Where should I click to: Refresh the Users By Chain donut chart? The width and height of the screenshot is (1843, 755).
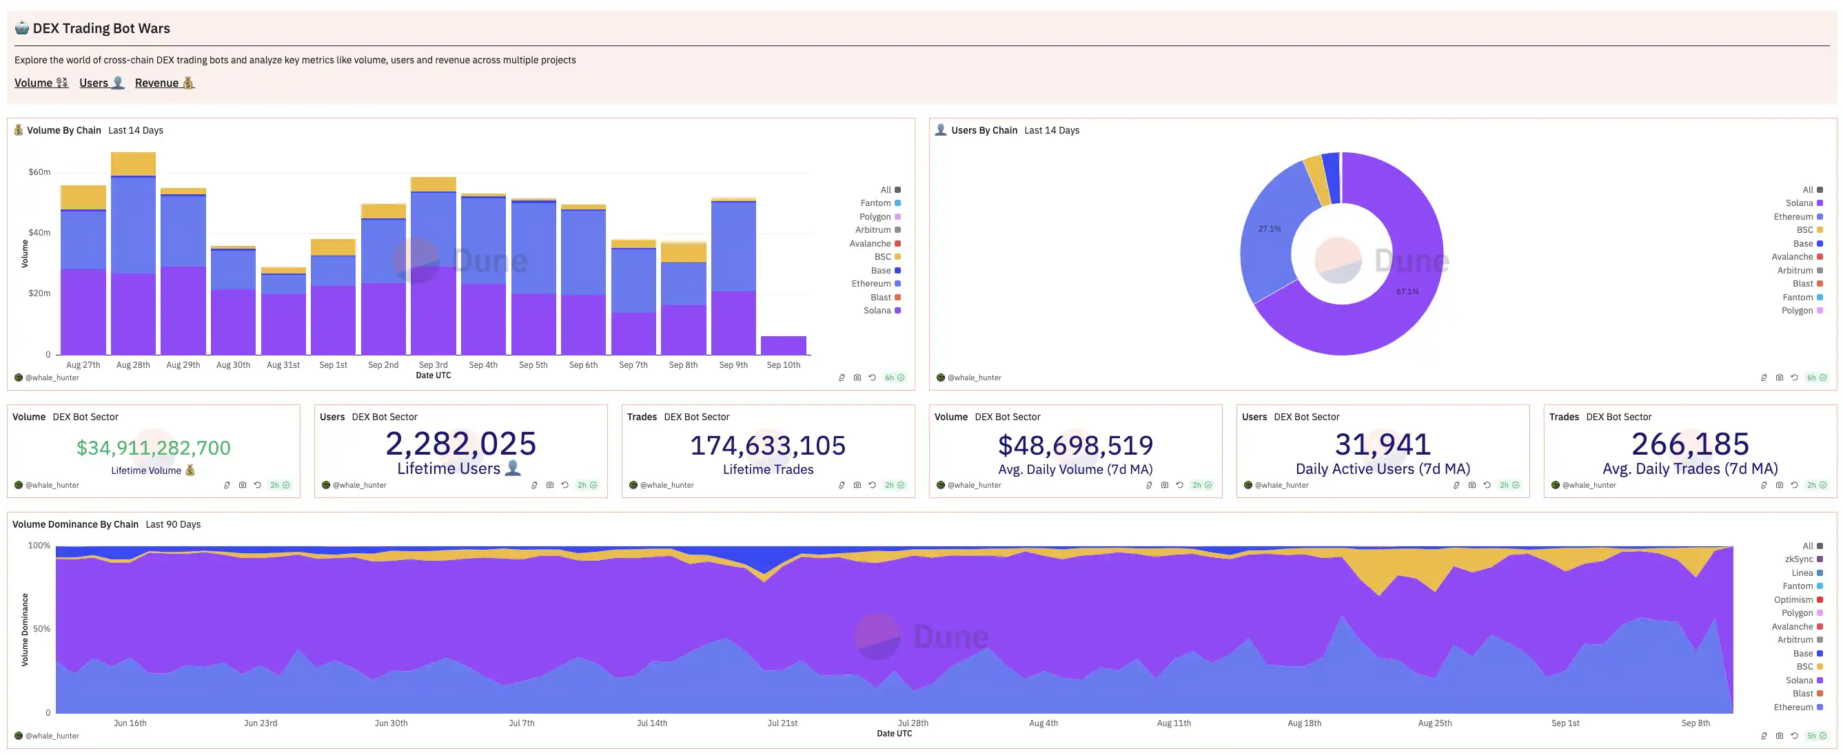click(x=1794, y=377)
